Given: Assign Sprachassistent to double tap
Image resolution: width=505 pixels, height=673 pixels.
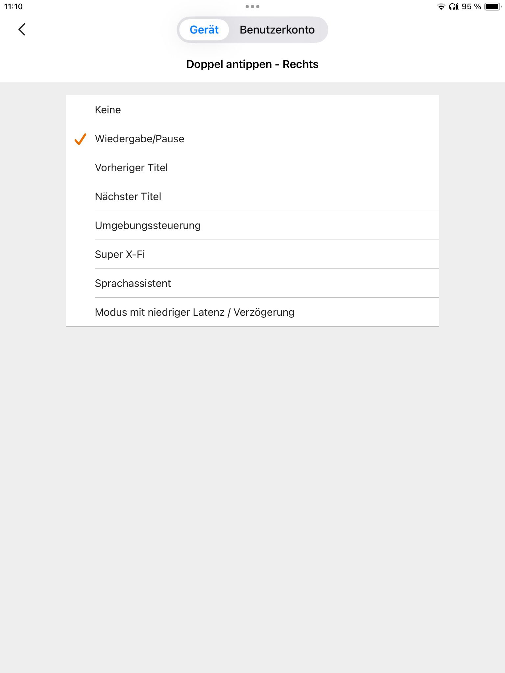Looking at the screenshot, I should 133,283.
